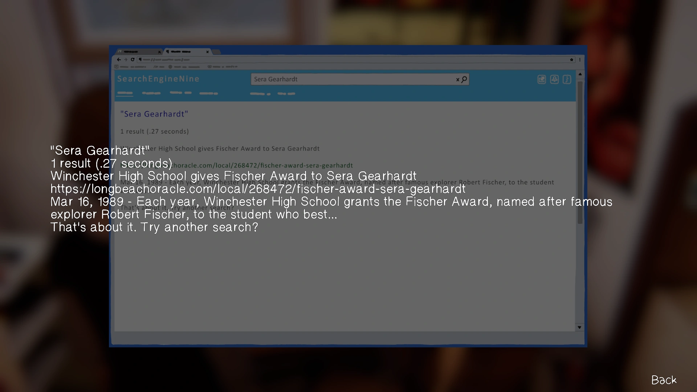
Task: Click the info icon in header
Action: click(567, 79)
